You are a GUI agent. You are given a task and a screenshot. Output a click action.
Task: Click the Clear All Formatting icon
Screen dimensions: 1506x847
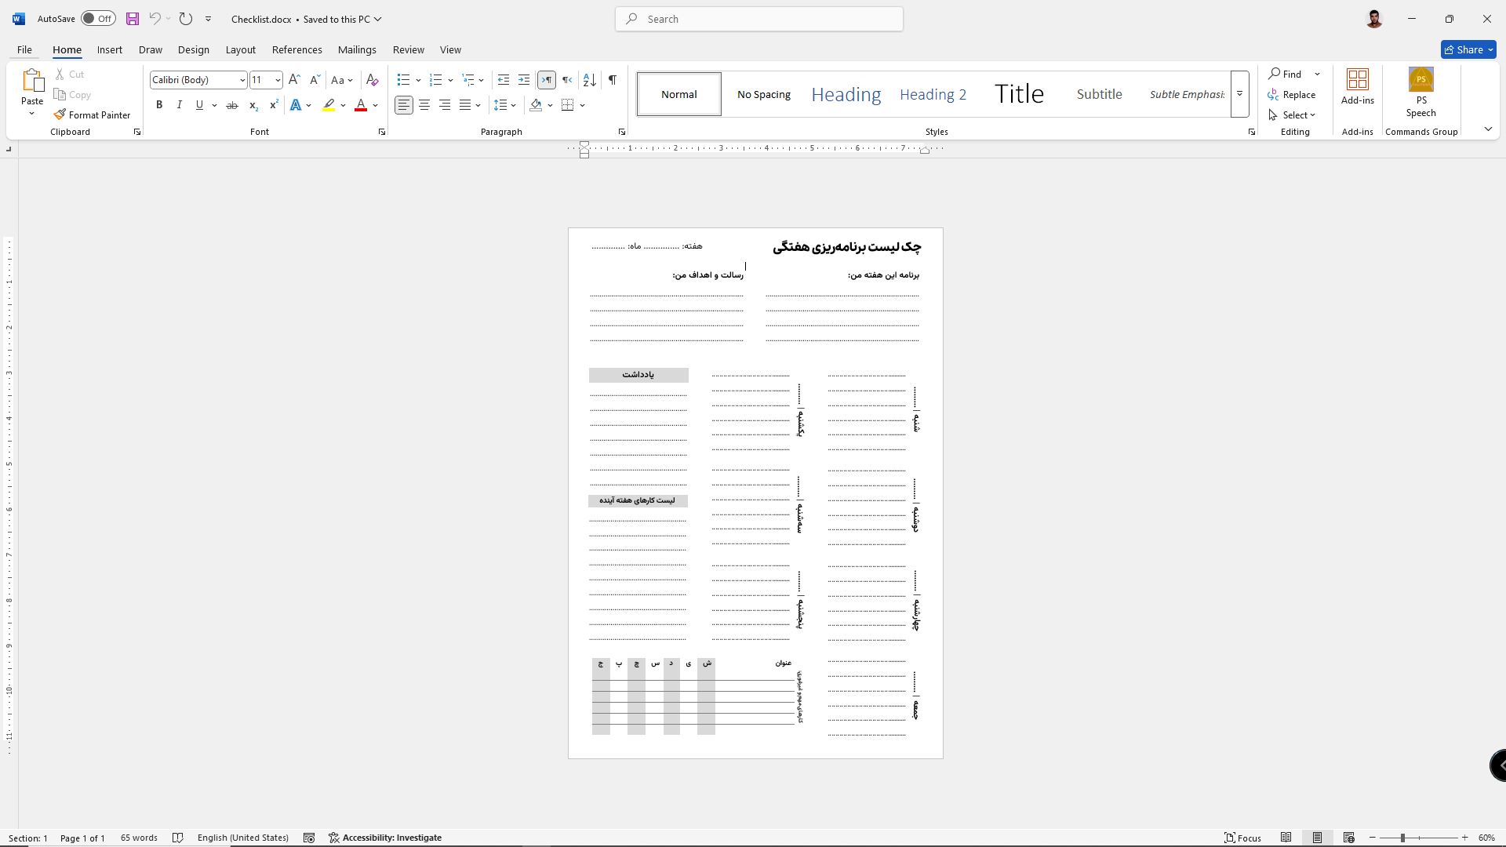click(x=373, y=80)
